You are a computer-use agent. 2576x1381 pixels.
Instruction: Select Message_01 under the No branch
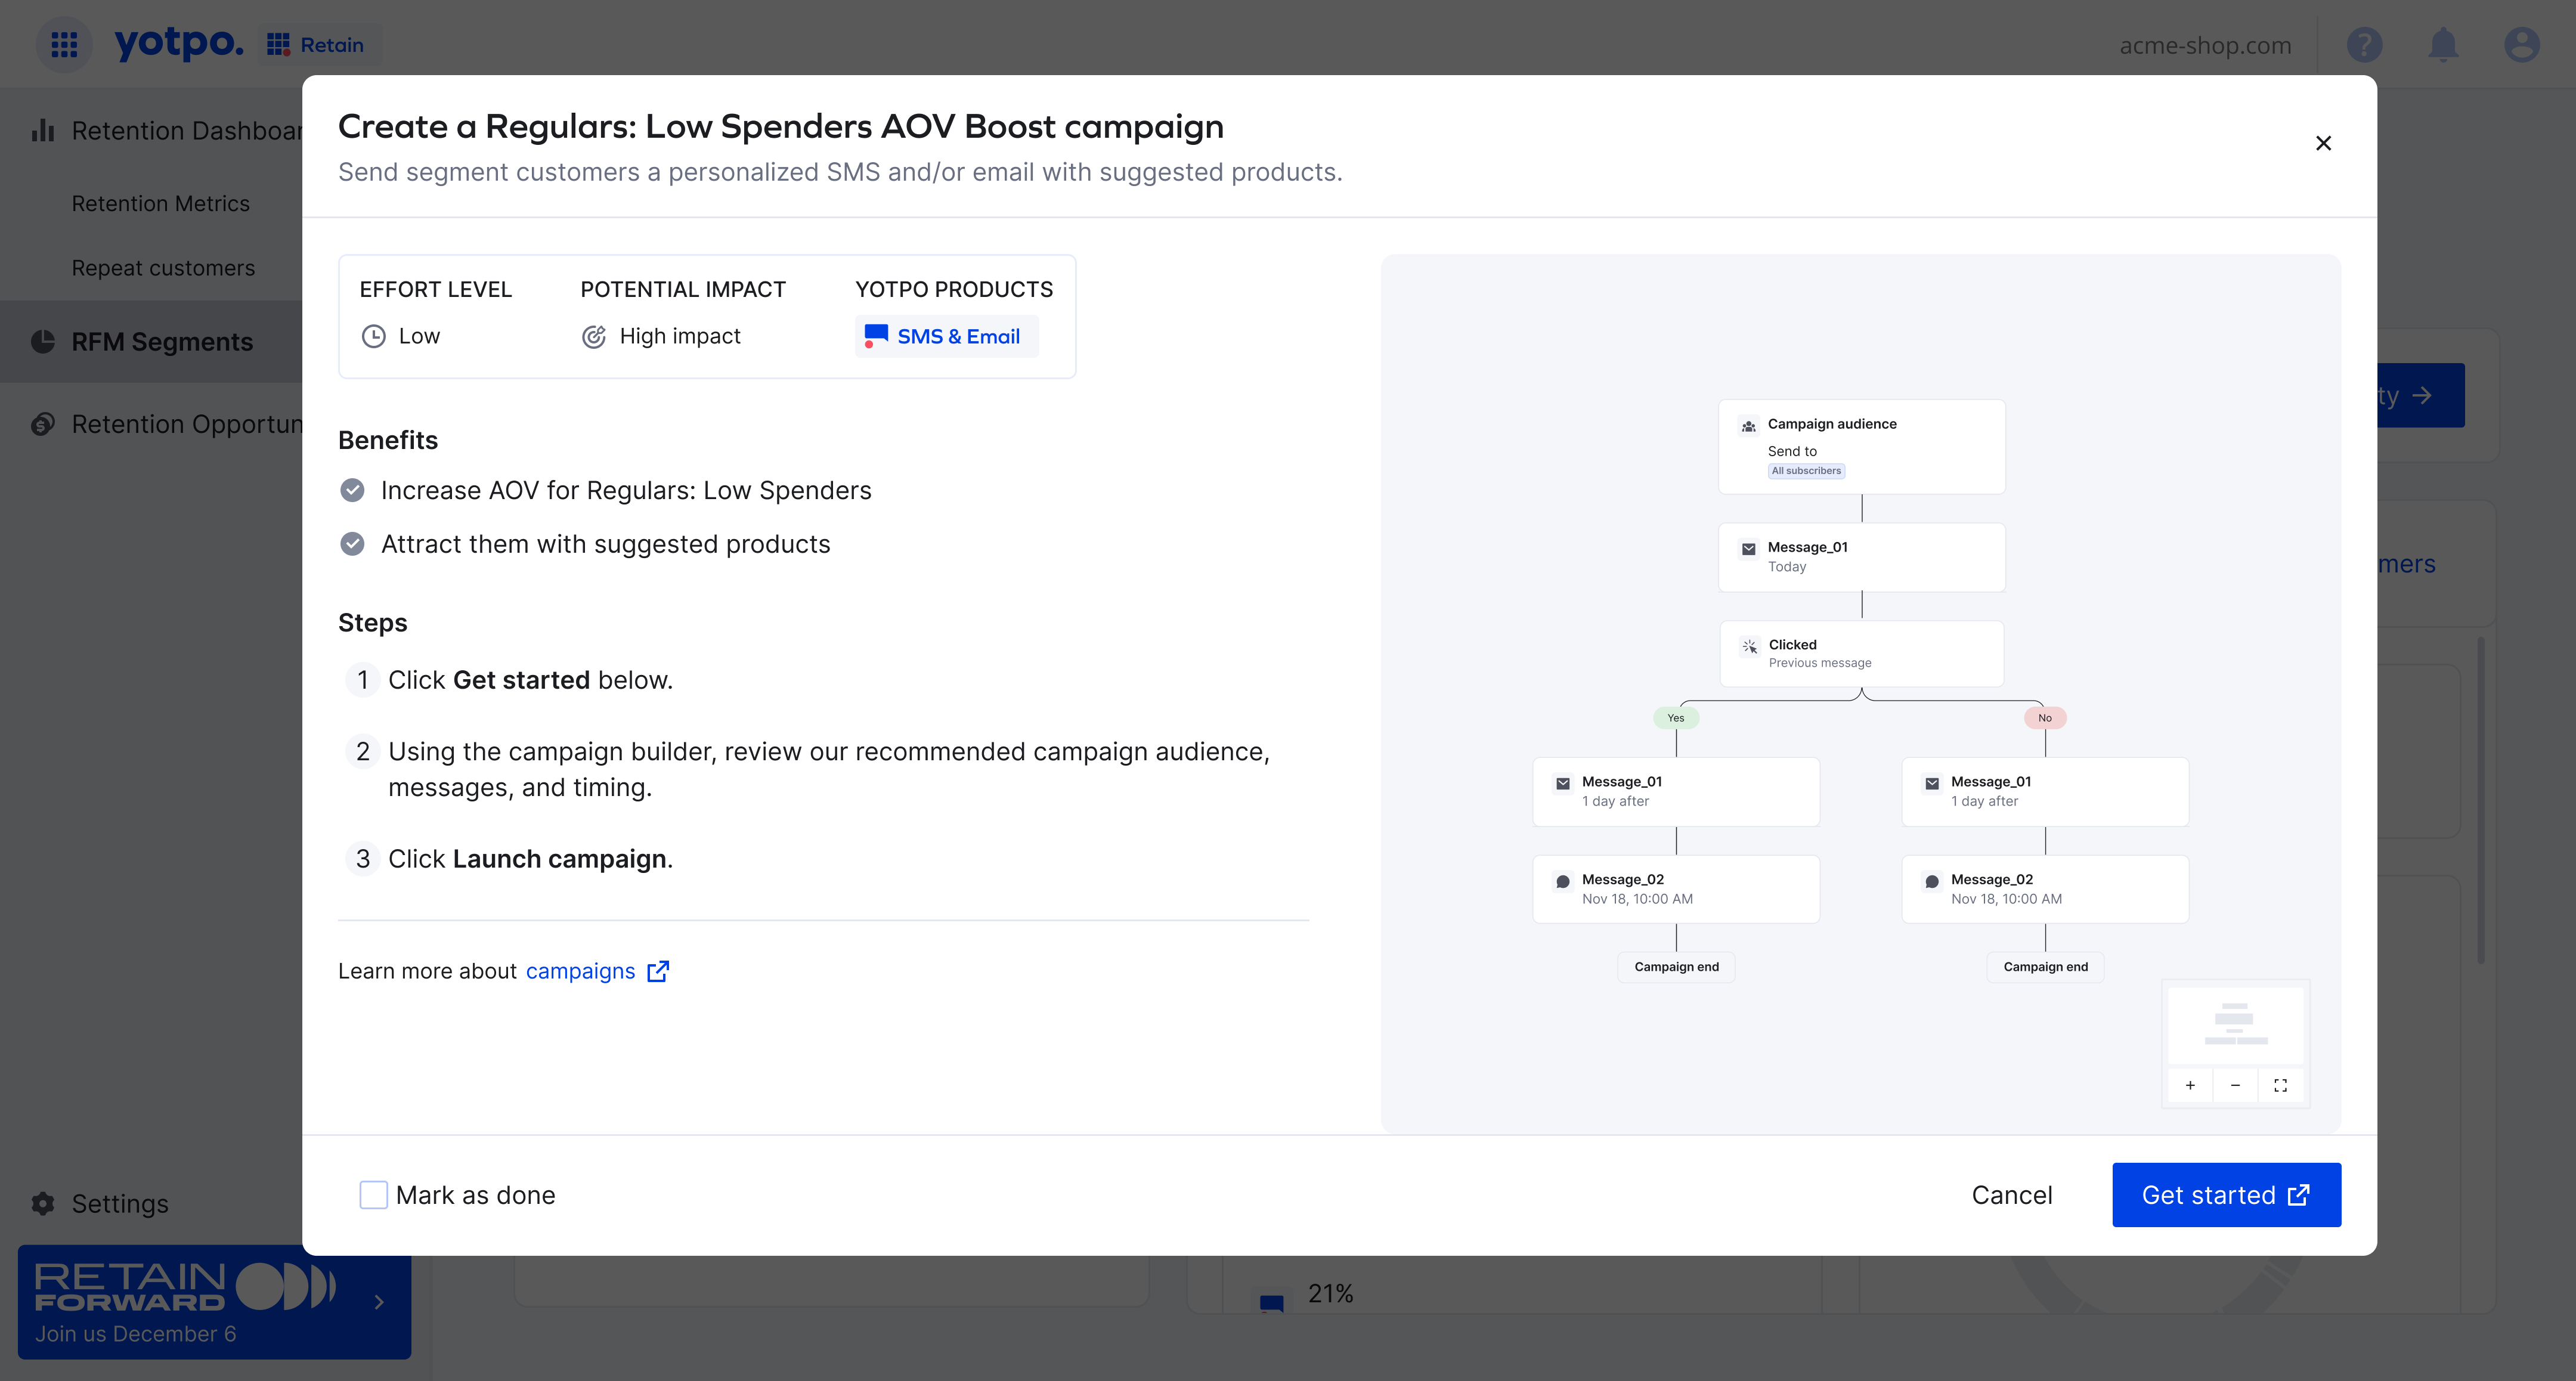tap(2045, 791)
